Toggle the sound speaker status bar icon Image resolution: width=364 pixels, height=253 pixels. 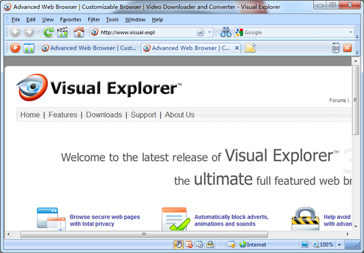[x=178, y=245]
